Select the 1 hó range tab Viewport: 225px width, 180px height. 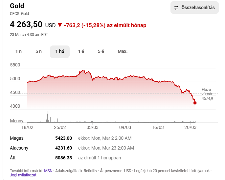pyautogui.click(x=60, y=51)
